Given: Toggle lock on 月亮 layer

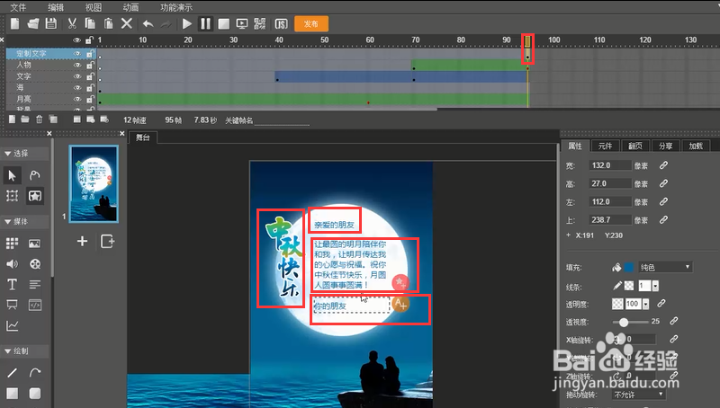Looking at the screenshot, I should point(90,99).
